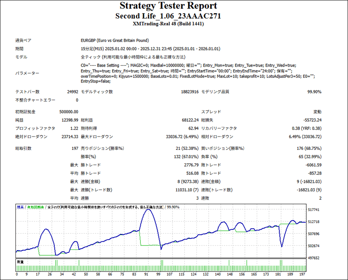This screenshot has height=280, width=348.
Task: Click the XMTrading-Real 48 build text
Action: pyautogui.click(x=168, y=24)
